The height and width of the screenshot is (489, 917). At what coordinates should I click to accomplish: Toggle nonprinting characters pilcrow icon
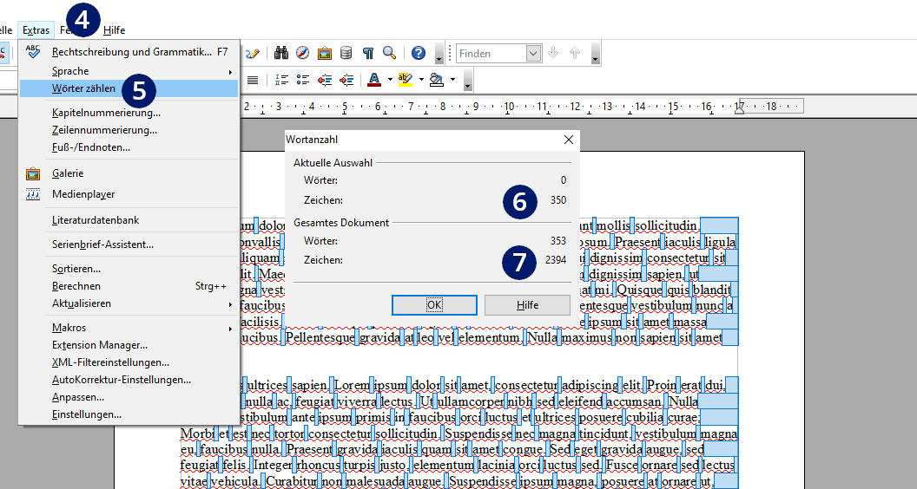pyautogui.click(x=368, y=53)
